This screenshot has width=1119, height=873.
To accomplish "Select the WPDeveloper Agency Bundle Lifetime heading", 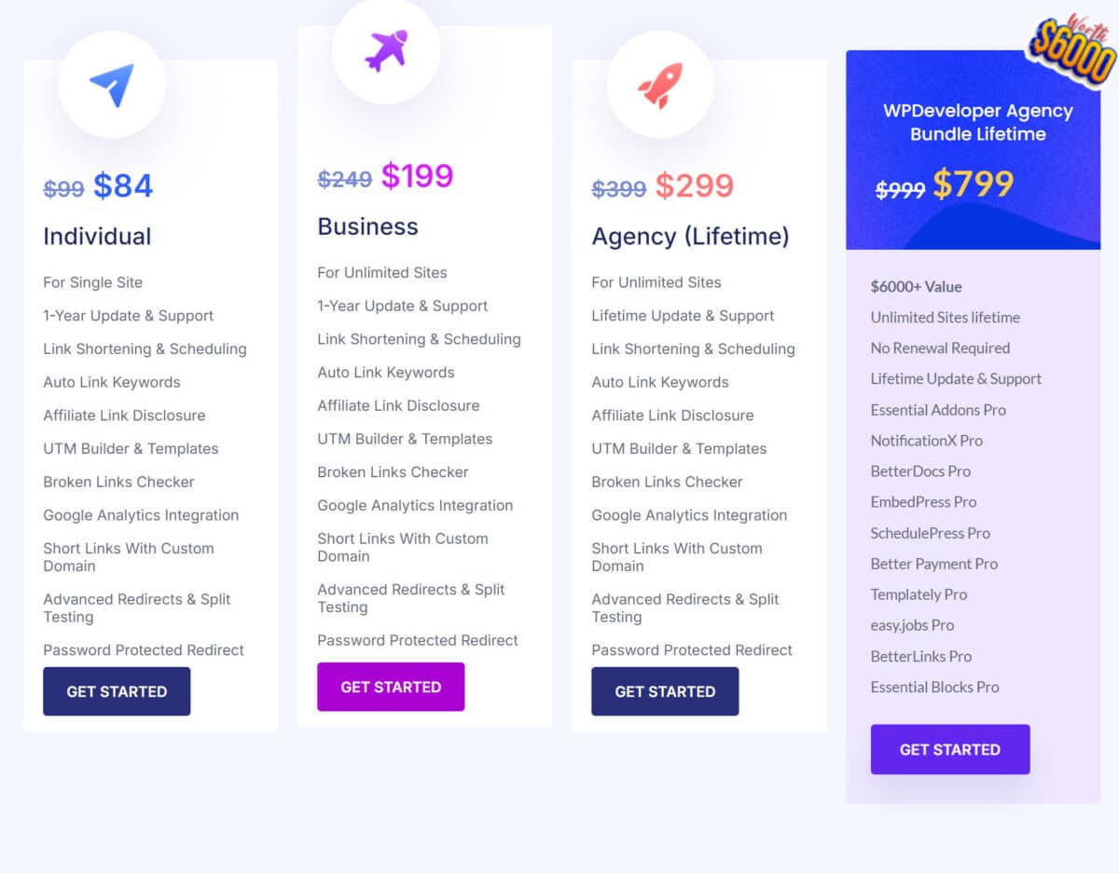I will (x=978, y=122).
